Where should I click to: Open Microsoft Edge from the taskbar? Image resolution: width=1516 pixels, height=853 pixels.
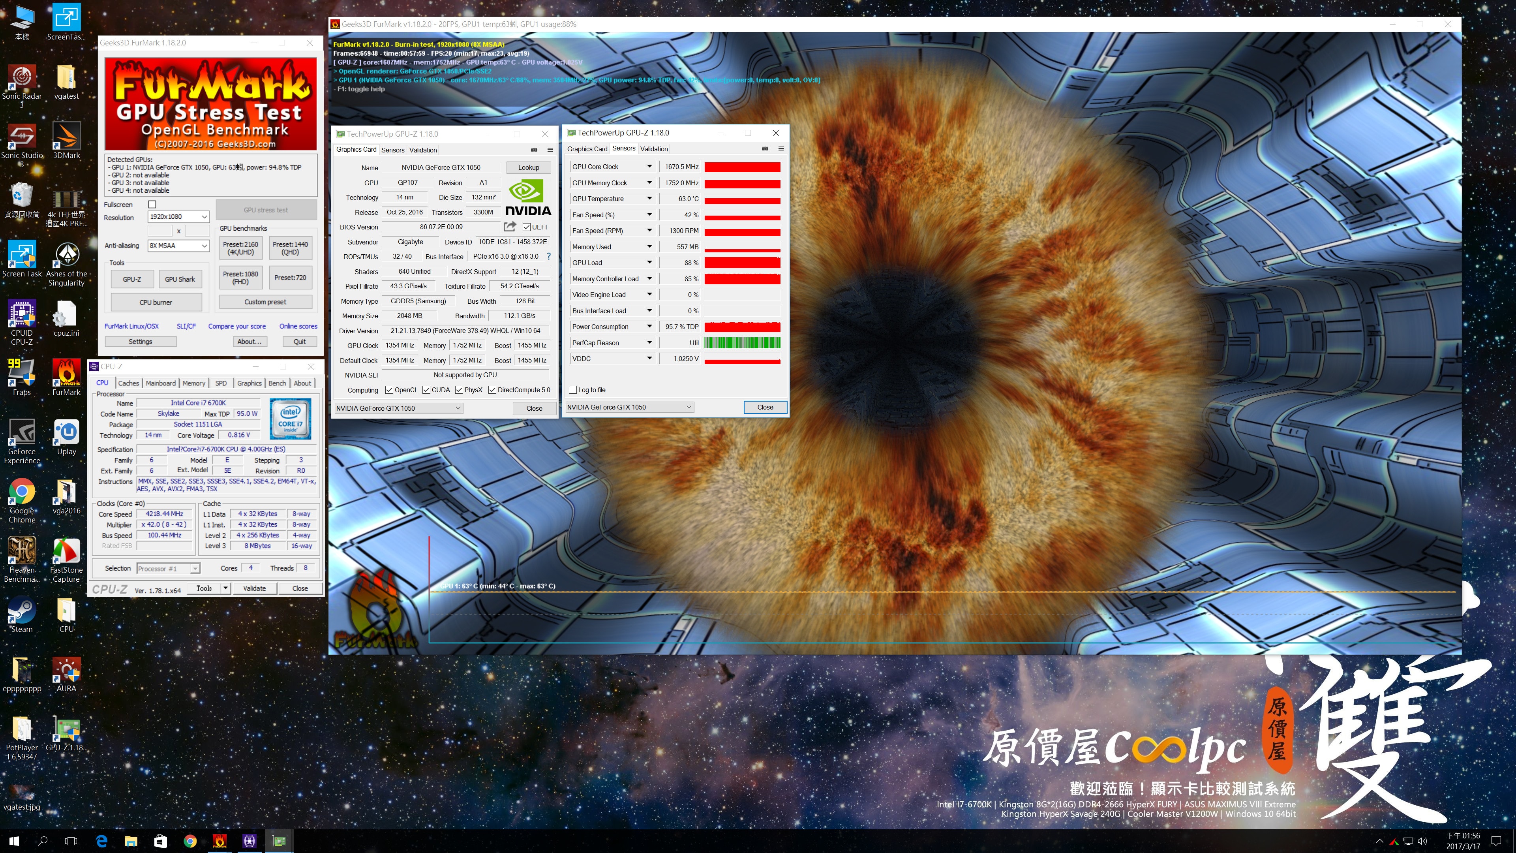click(101, 841)
